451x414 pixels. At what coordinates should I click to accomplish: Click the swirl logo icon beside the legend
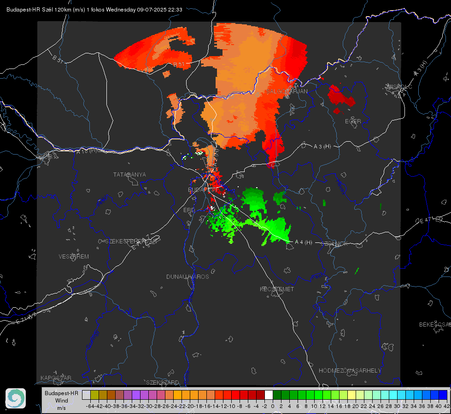16,398
